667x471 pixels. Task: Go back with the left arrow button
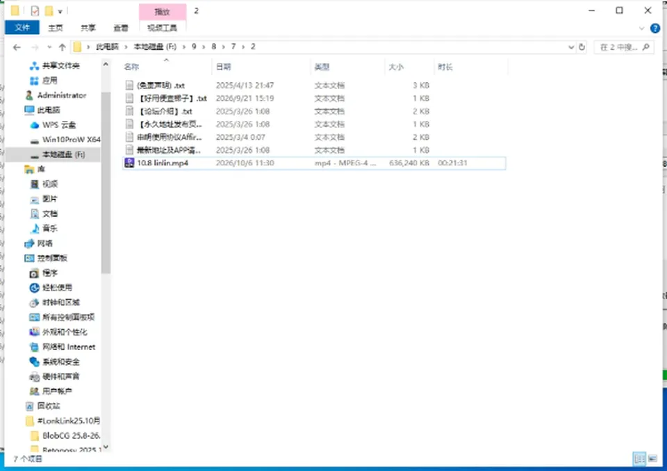click(17, 47)
